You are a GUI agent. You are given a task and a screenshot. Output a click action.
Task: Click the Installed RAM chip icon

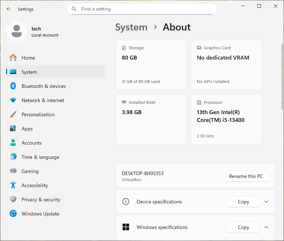pos(124,102)
